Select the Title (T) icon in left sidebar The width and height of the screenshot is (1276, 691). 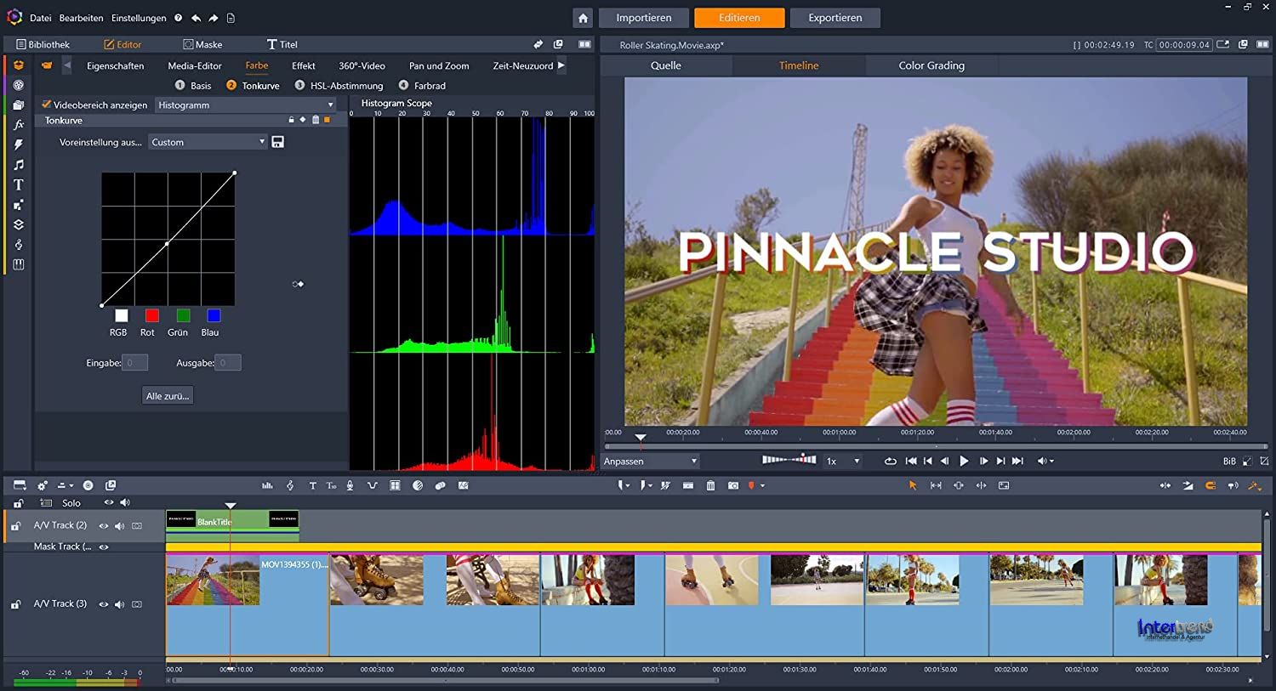click(18, 184)
